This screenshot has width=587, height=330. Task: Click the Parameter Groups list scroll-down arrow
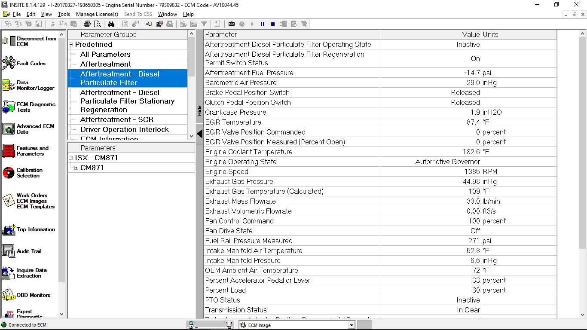(x=192, y=136)
